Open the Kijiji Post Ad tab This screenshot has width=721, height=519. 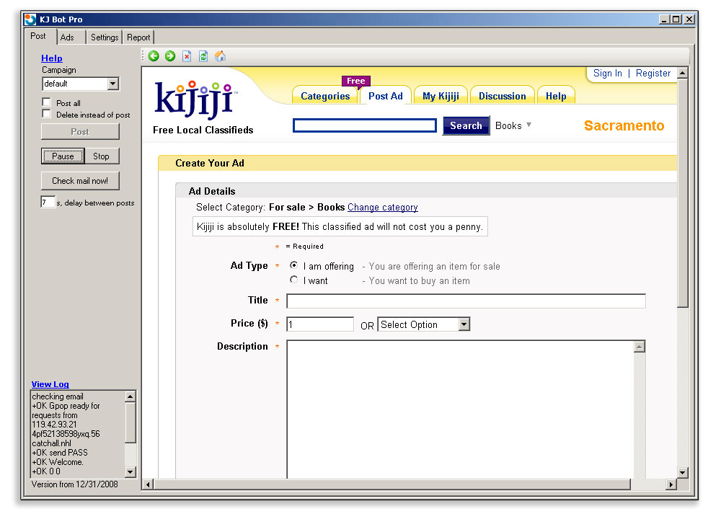click(x=385, y=96)
